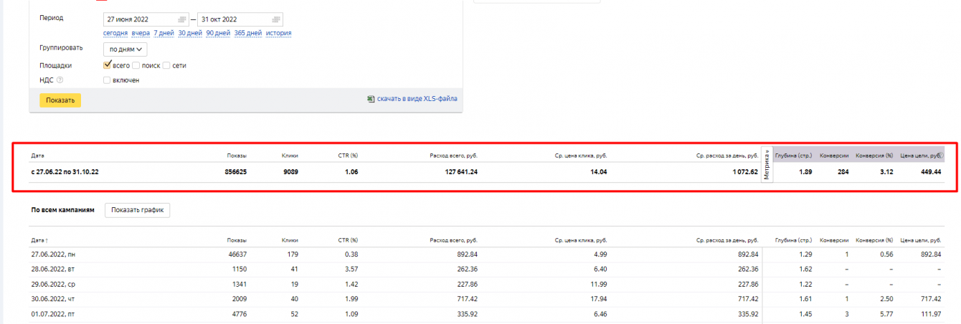Select the row dated 29.06.2022, ср
The image size is (961, 324).
coord(486,284)
